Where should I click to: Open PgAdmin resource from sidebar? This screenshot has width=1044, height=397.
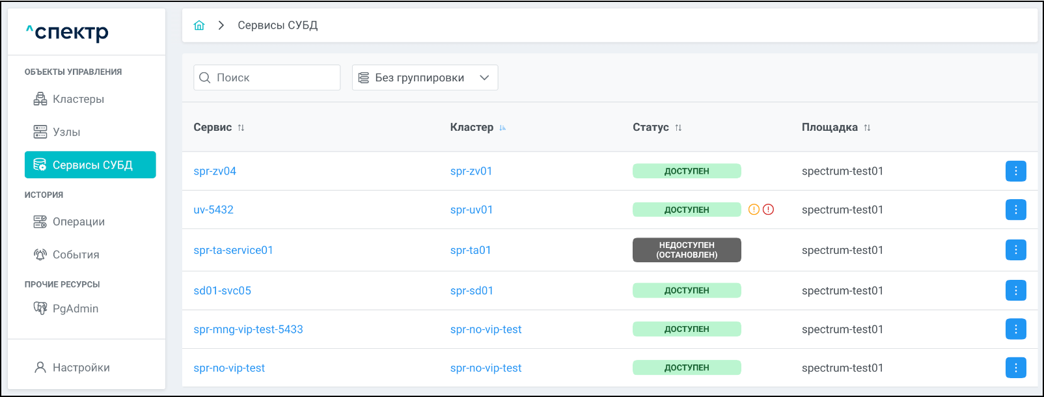[x=75, y=308]
